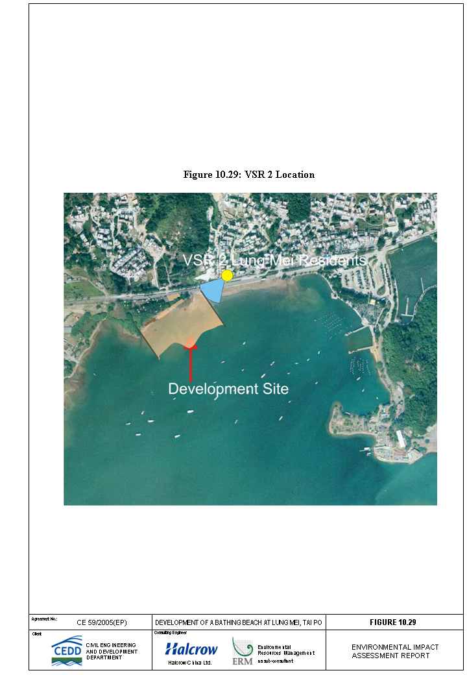Click 'Environmental Impact Assessment Report' text

pyautogui.click(x=395, y=651)
